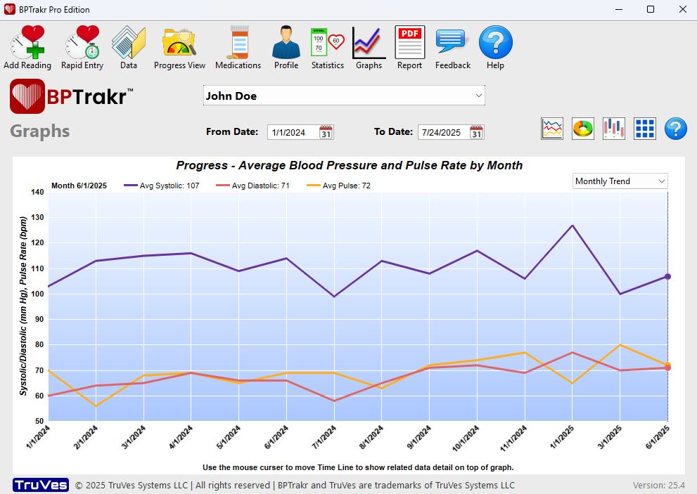
Task: Go to Progress View
Action: 179,47
